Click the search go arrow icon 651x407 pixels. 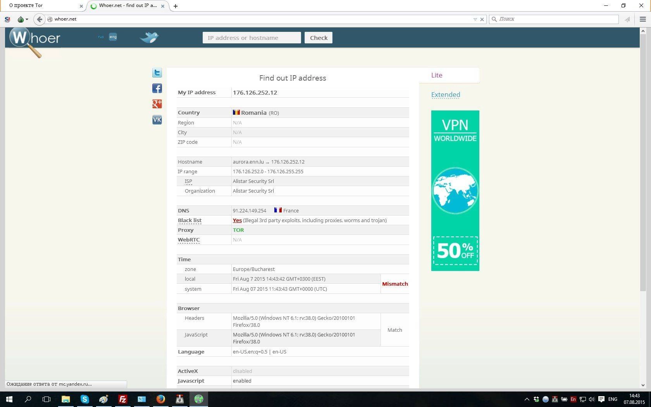pyautogui.click(x=627, y=19)
